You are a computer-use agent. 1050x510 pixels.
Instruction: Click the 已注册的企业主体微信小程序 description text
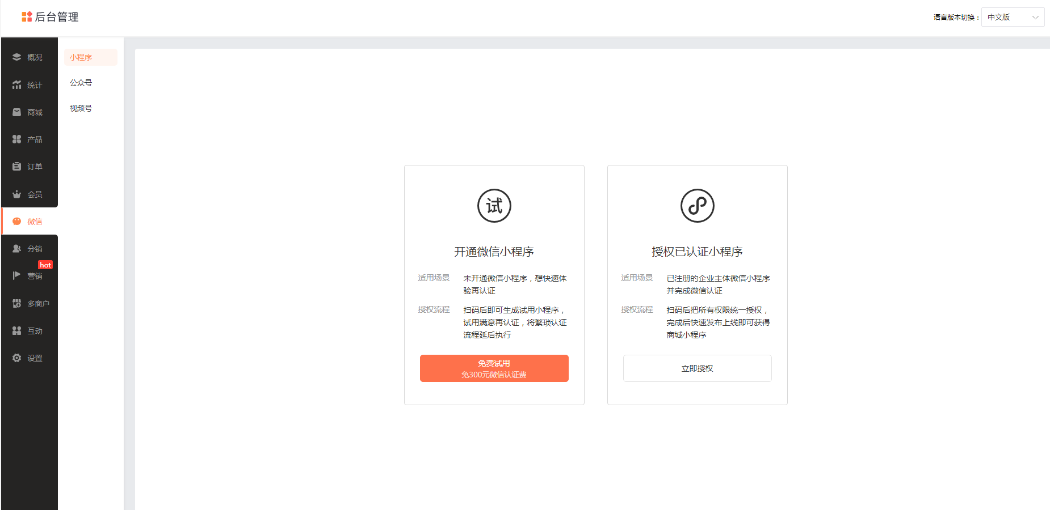pos(718,284)
